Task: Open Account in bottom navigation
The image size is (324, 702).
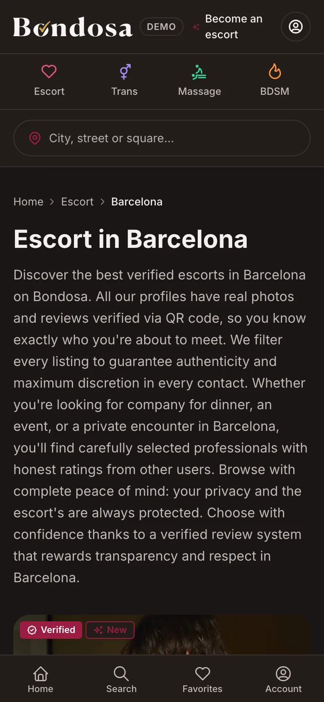Action: [x=283, y=679]
